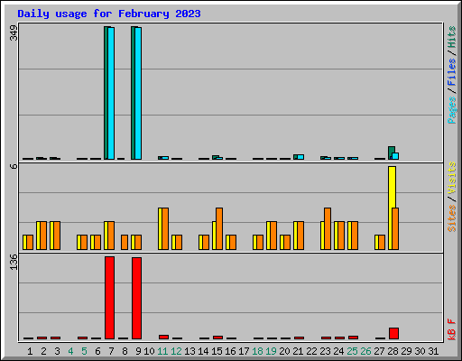
Task: Click the red "KB F" legend label
Action: tap(452, 329)
